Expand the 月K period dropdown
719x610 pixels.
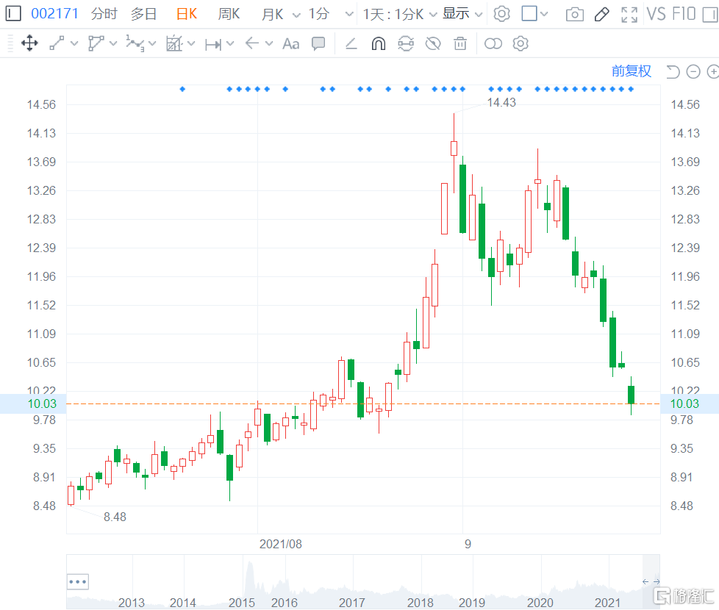pyautogui.click(x=281, y=14)
